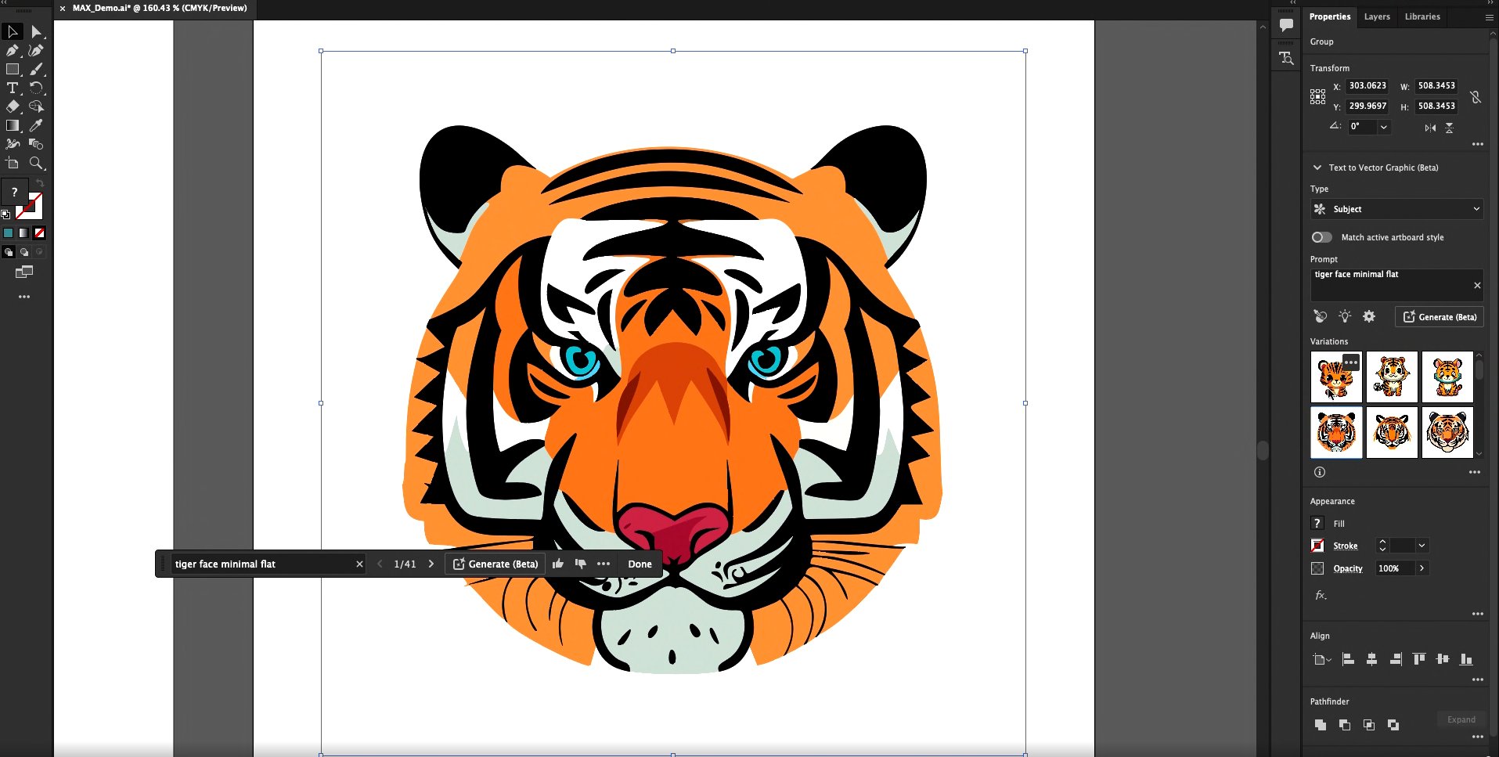The height and width of the screenshot is (757, 1499).
Task: Select the second tiger variation thumbnail
Action: [1391, 377]
